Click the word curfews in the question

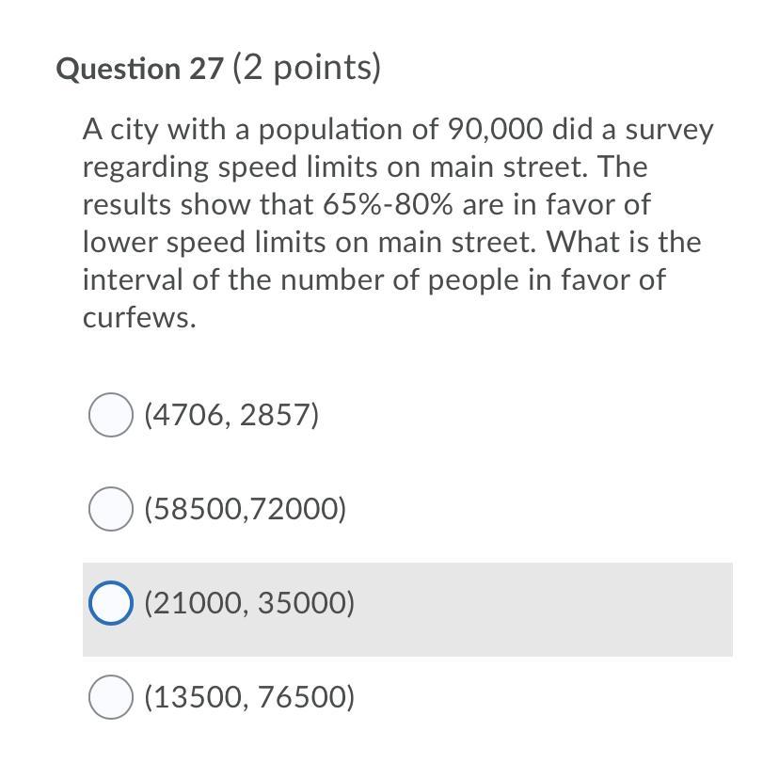138,317
